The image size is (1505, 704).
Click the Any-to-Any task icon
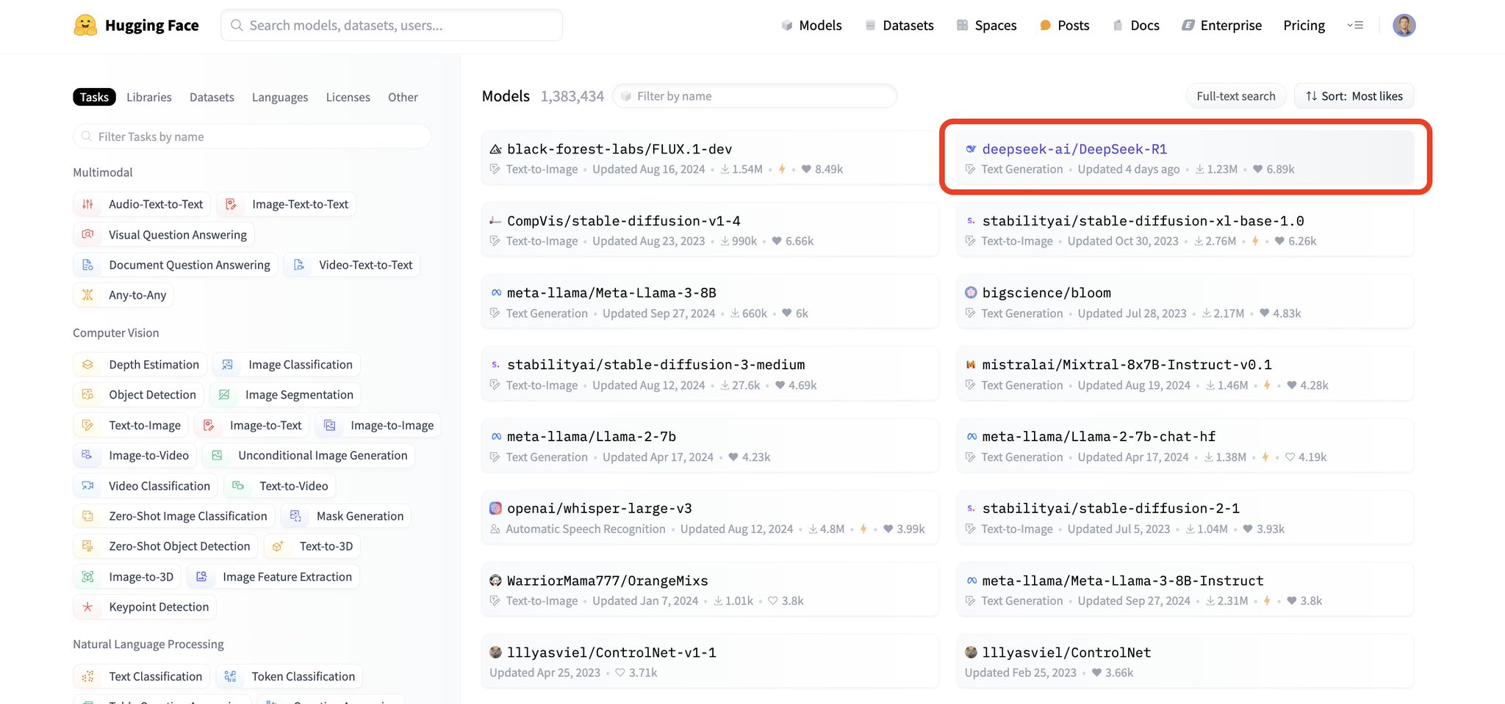tap(88, 294)
